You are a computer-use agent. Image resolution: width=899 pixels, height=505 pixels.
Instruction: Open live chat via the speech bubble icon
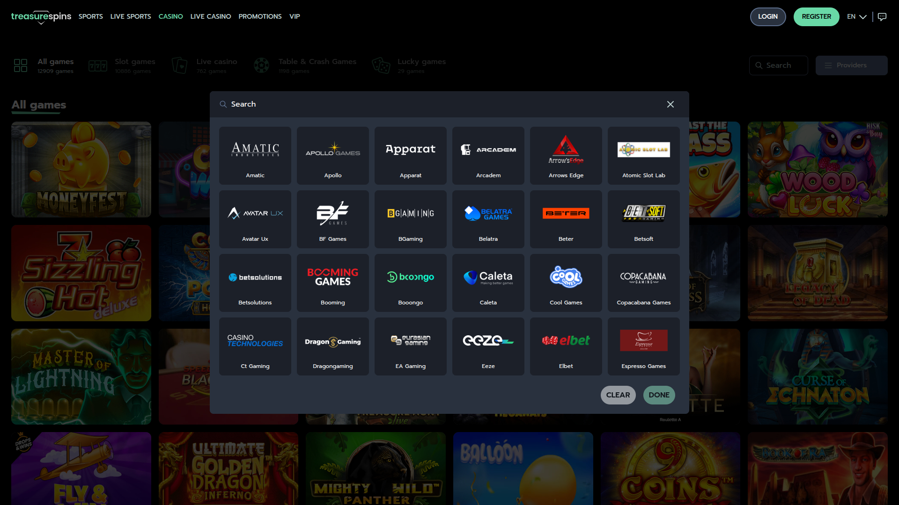click(x=882, y=16)
